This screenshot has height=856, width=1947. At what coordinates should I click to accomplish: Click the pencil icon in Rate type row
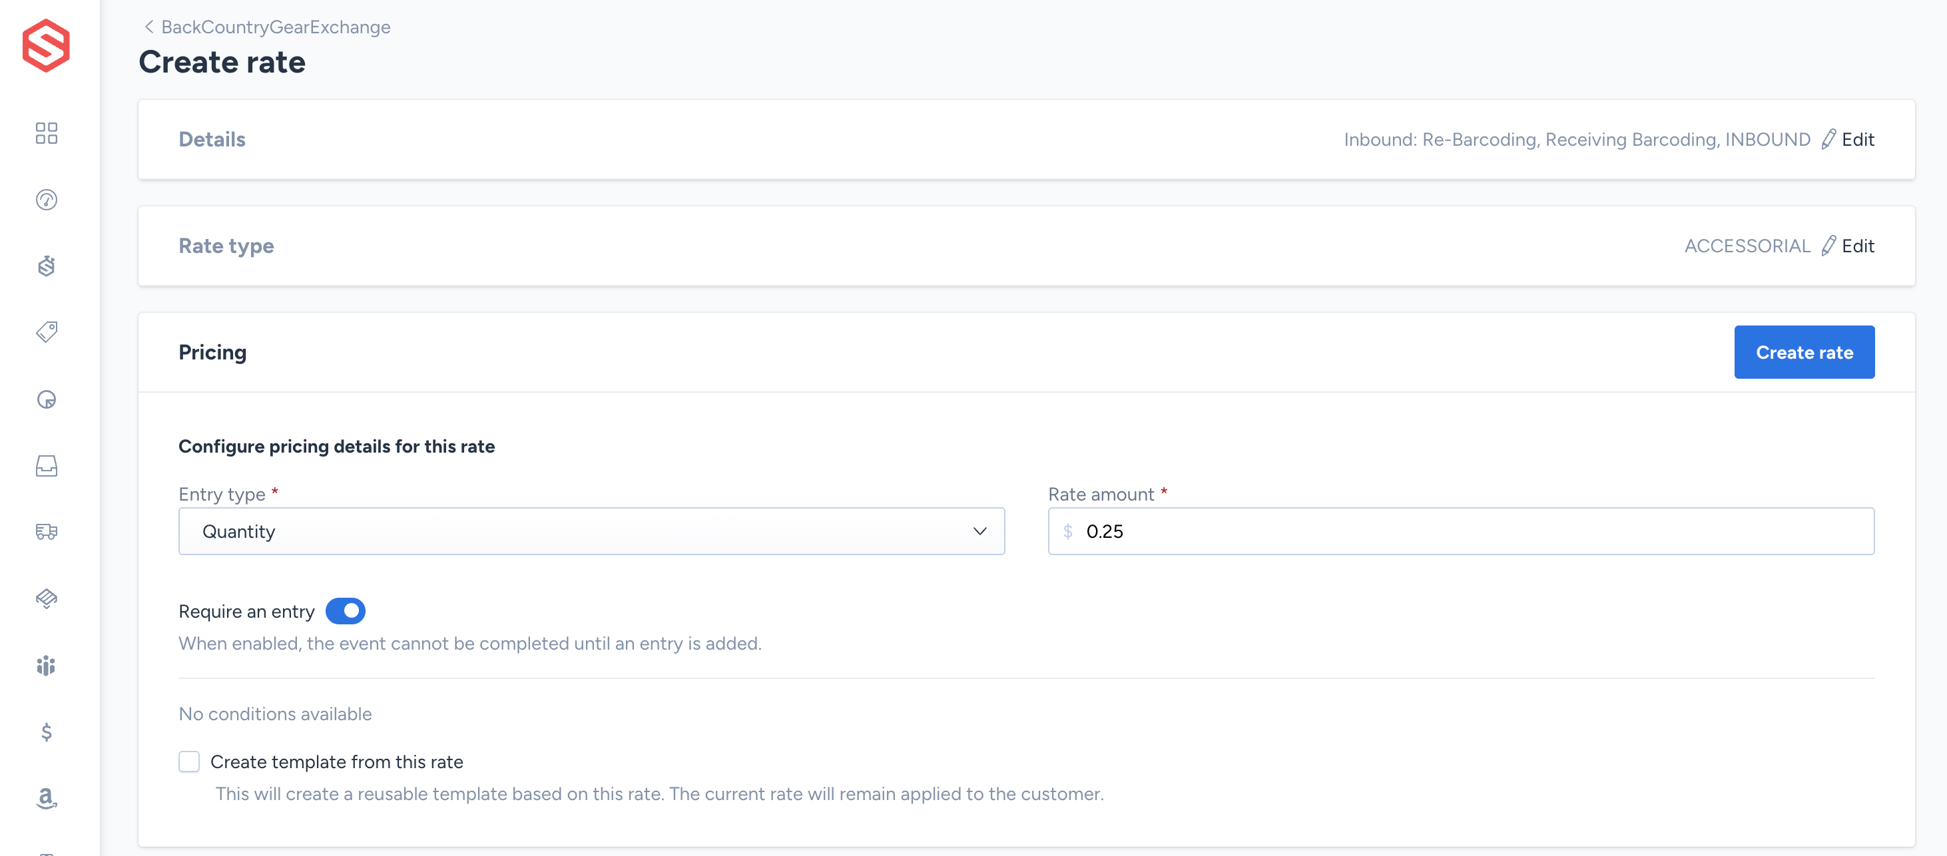1828,246
